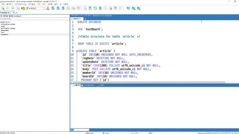Select the Query 1 tab
The width and height of the screenshot is (239, 134).
click(x=77, y=19)
